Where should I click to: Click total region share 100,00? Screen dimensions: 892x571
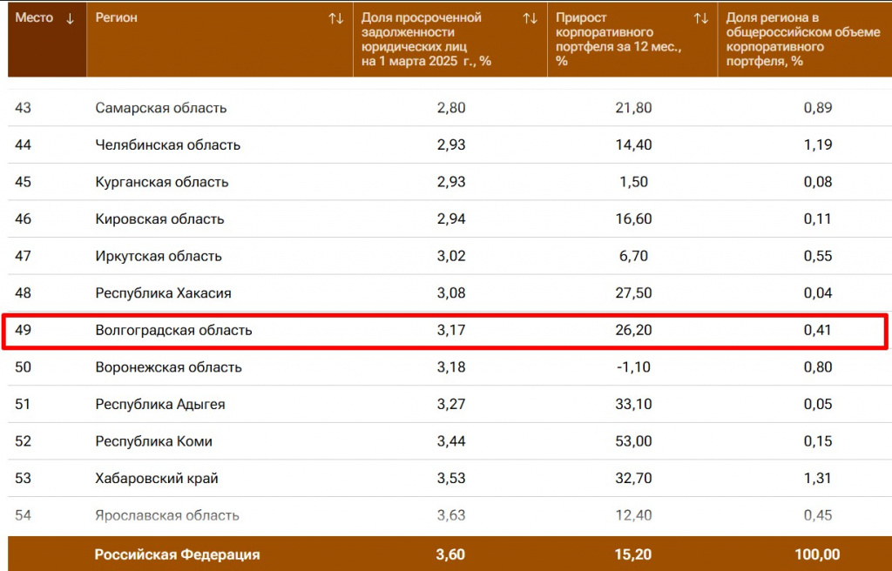point(817,554)
